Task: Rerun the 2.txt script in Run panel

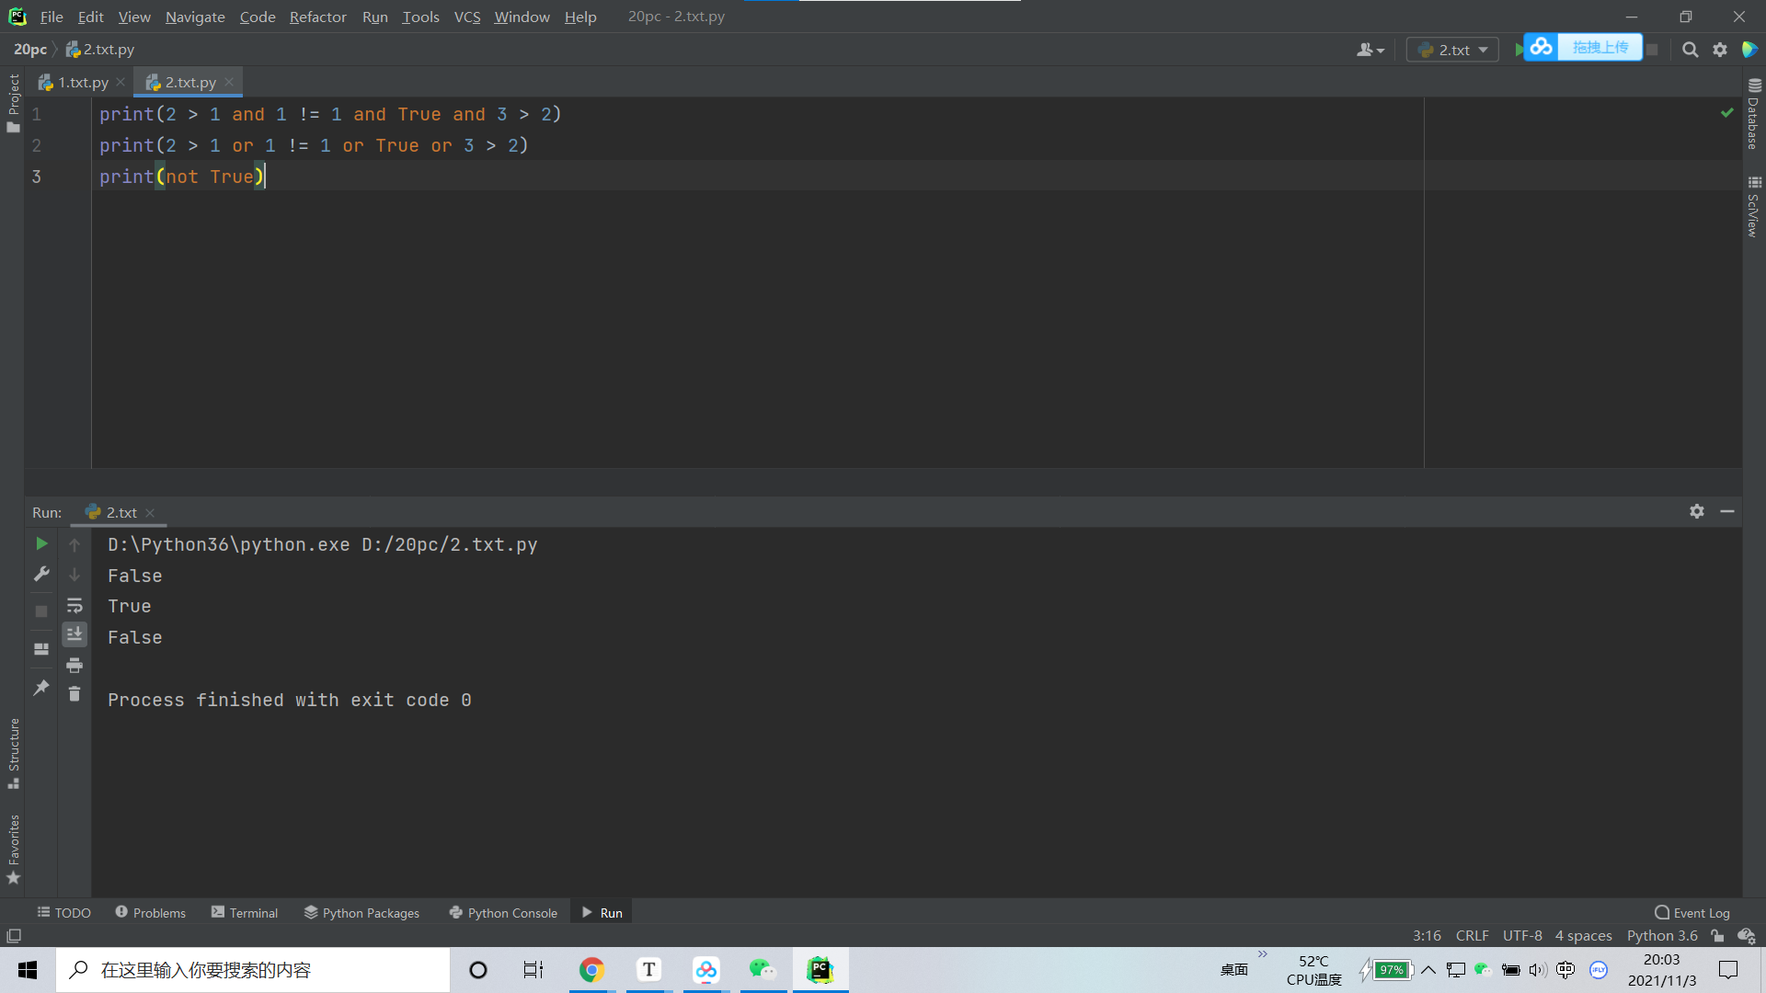Action: pyautogui.click(x=41, y=544)
